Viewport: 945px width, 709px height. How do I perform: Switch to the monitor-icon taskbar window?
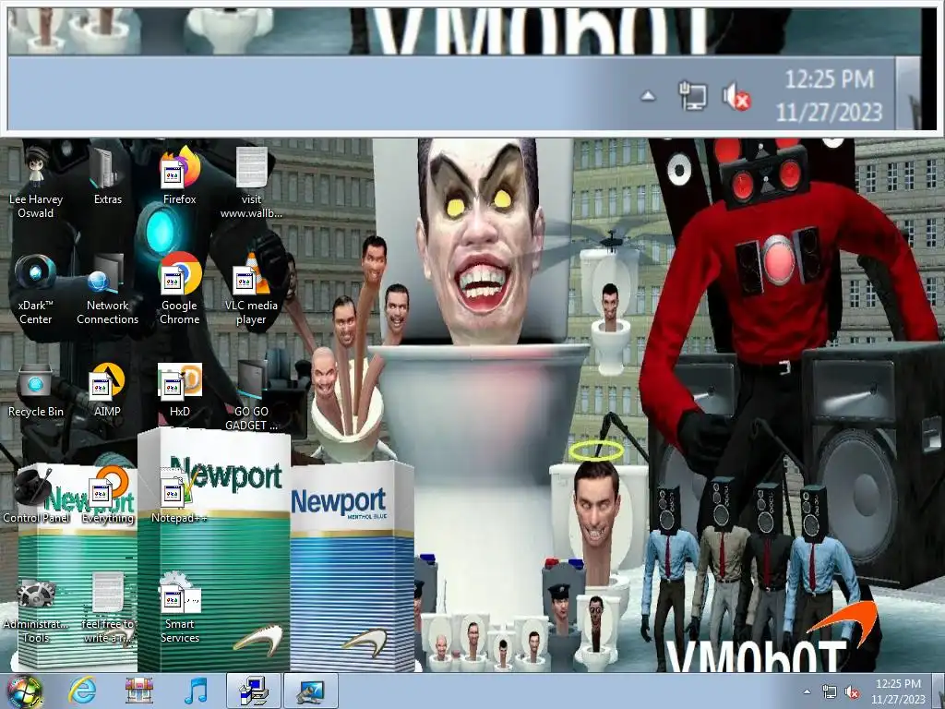point(310,691)
